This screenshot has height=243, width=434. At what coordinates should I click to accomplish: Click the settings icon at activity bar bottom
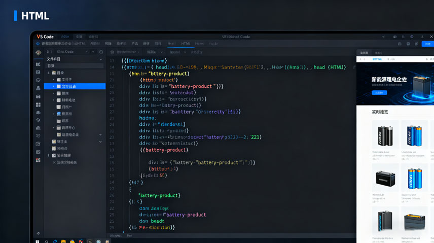(x=38, y=233)
